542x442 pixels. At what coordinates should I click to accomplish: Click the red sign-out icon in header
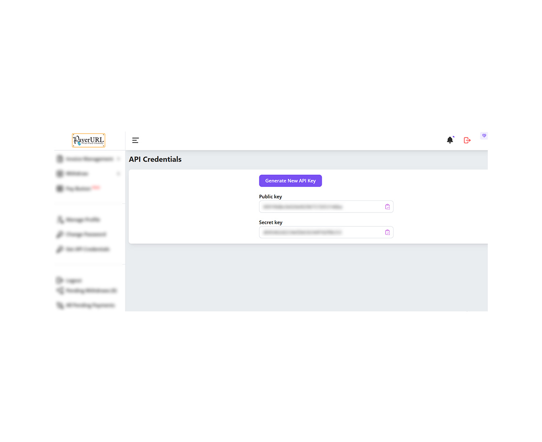point(467,140)
